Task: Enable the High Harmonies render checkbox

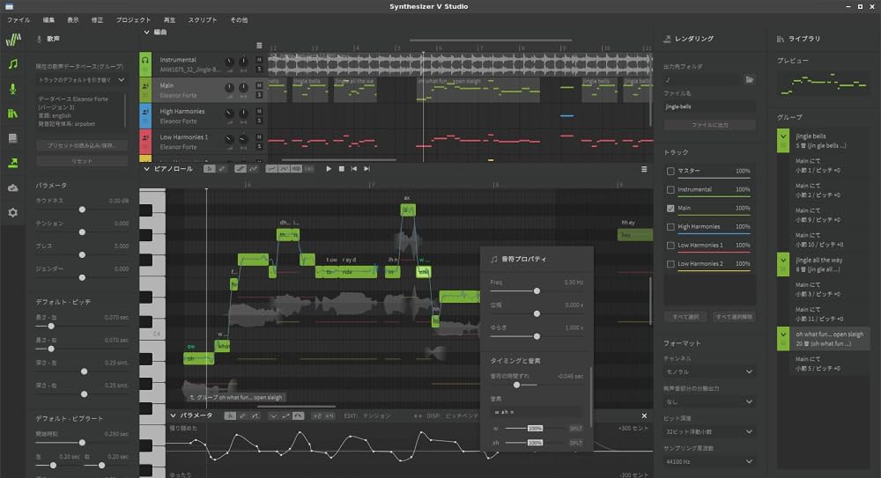Action: (x=671, y=226)
